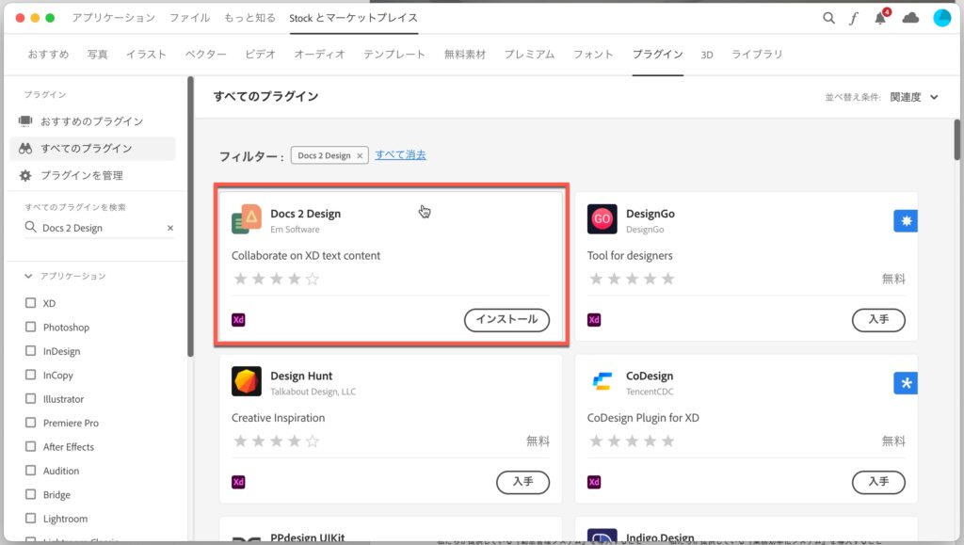Switch to the ベクター category tab
Screen dimensions: 964x545
[205, 54]
